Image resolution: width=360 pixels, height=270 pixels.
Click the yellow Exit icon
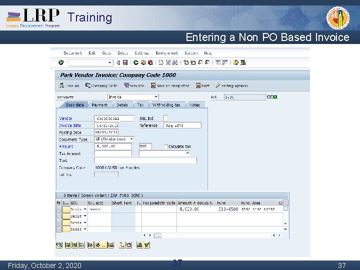tap(143, 62)
